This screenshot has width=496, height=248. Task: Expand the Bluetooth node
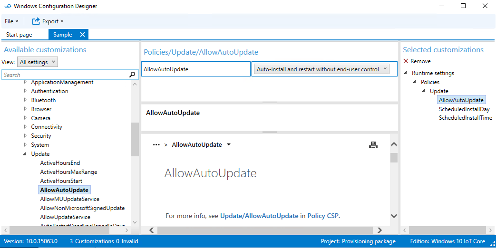pyautogui.click(x=25, y=100)
